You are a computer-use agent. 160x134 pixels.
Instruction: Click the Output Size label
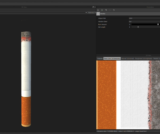102,18
